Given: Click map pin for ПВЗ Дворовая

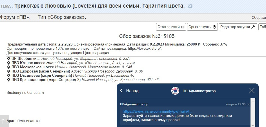Looking at the screenshot, I should tap(9, 71).
